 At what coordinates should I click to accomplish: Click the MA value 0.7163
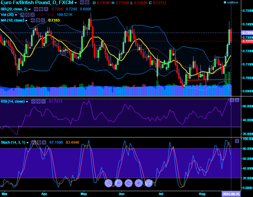click(54, 20)
